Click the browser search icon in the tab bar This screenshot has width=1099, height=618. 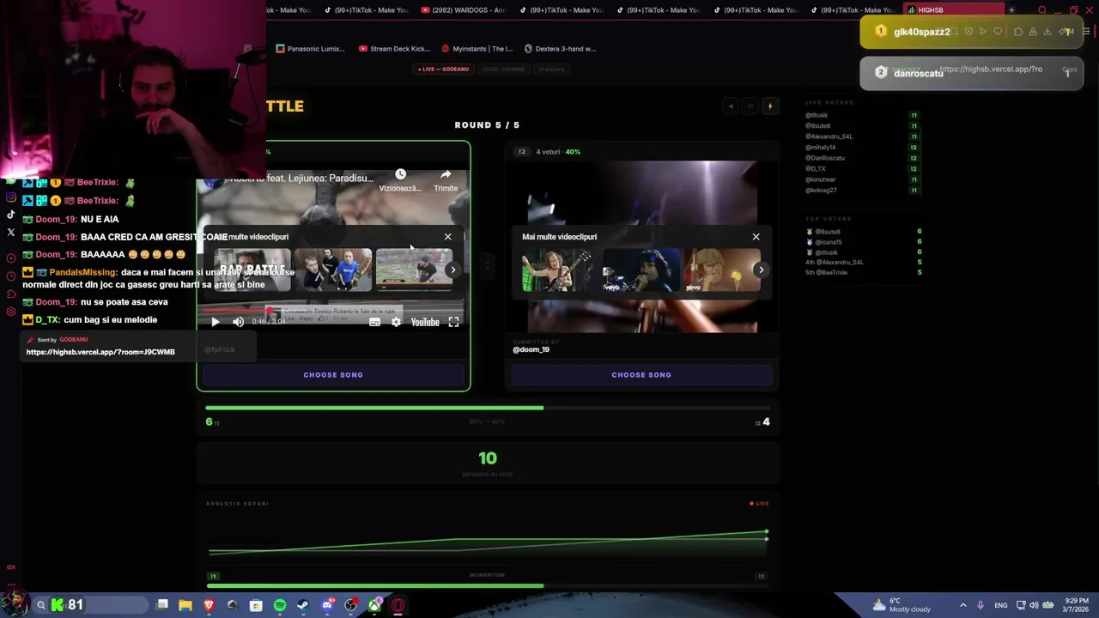[x=1042, y=10]
